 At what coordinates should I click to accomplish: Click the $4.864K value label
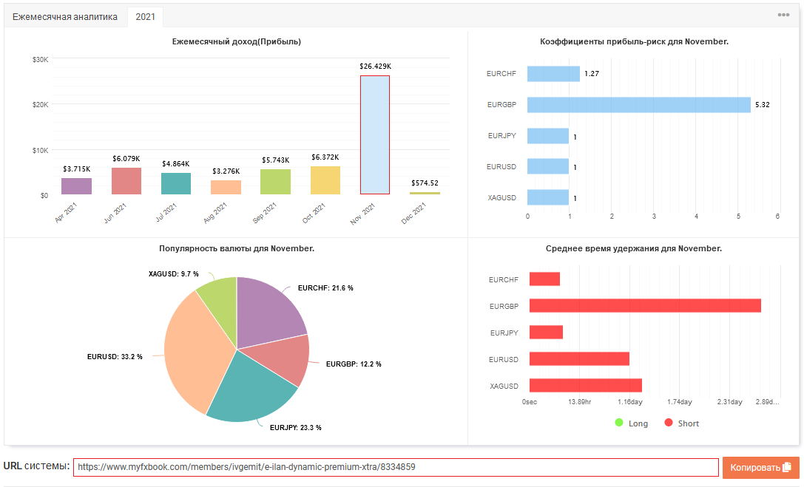(176, 164)
